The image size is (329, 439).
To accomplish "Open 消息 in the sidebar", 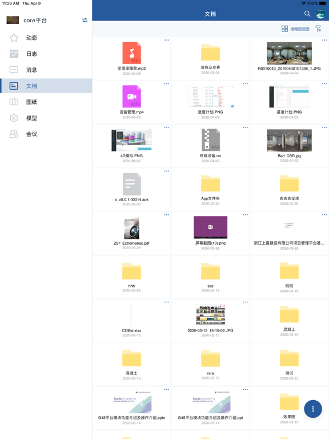I will (x=46, y=70).
